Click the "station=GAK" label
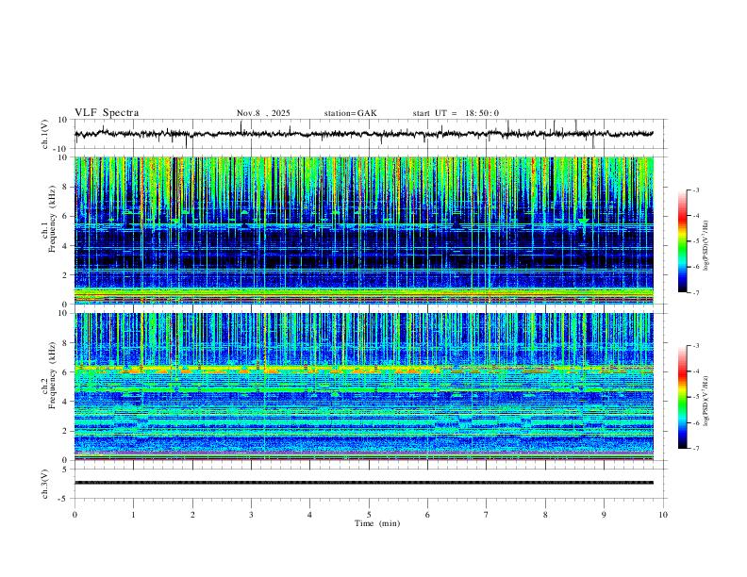This screenshot has height=577, width=747. click(350, 113)
